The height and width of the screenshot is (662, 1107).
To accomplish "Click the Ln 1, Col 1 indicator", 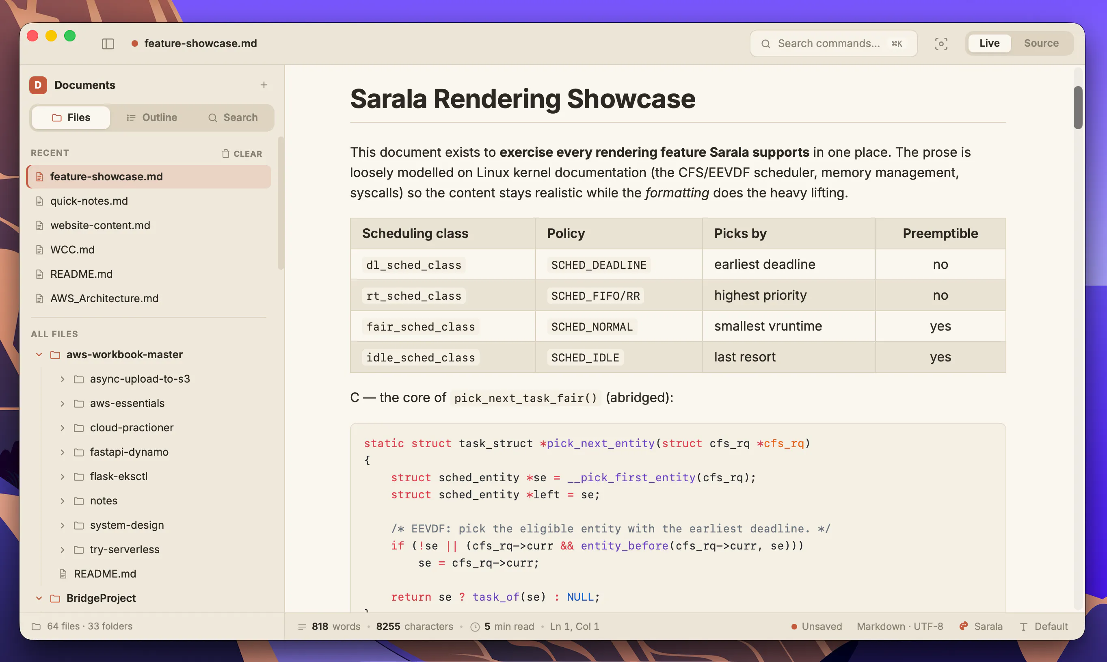I will click(575, 626).
